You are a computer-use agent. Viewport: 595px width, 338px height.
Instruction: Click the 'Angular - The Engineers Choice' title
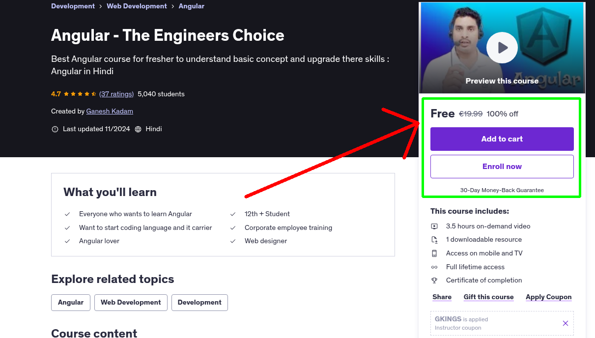[x=168, y=35]
